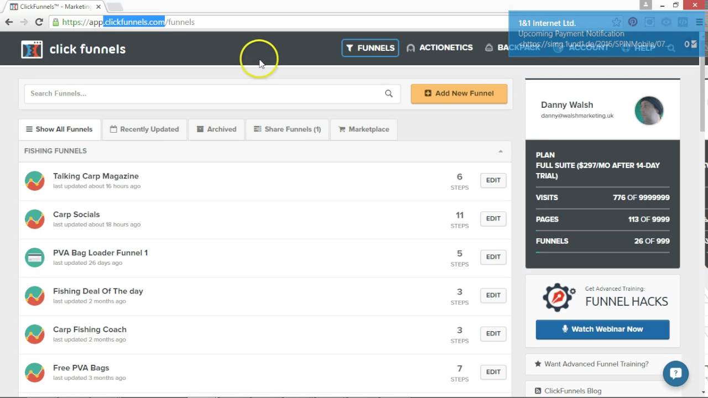The width and height of the screenshot is (708, 398).
Task: Click the RSS icon beside ClickFunnels Blog
Action: pyautogui.click(x=538, y=391)
